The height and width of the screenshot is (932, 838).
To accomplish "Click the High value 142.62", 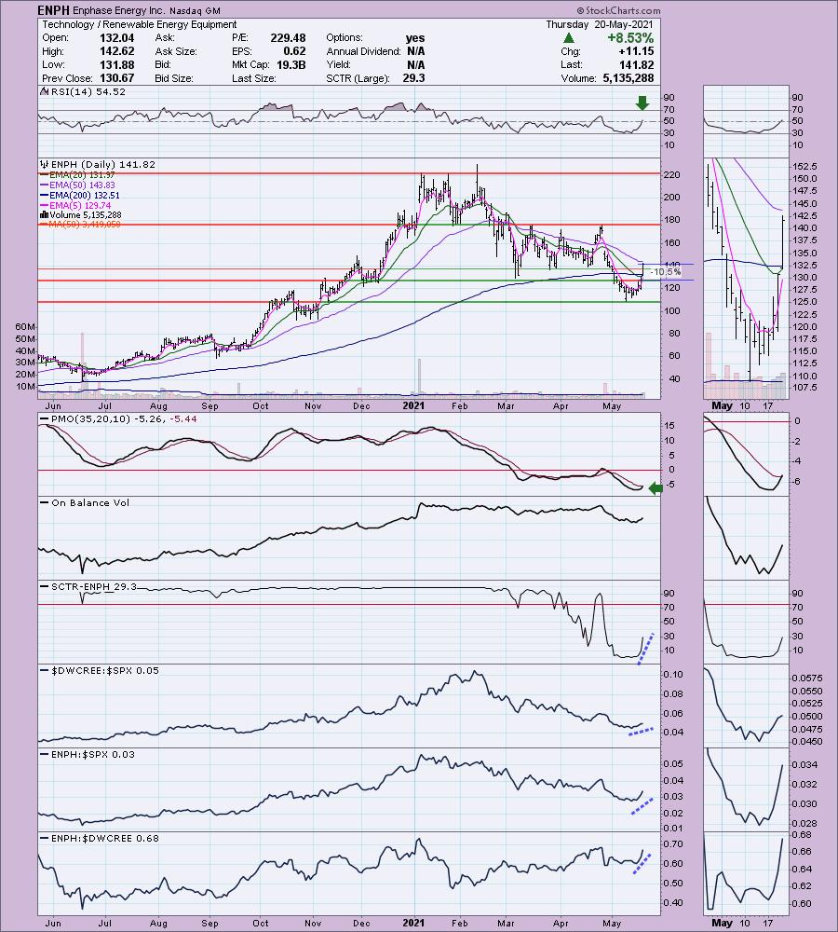I will point(117,51).
